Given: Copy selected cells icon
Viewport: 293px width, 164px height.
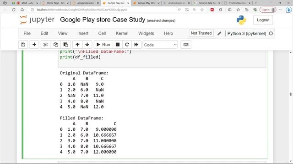Looking at the screenshot, I should coord(56,45).
